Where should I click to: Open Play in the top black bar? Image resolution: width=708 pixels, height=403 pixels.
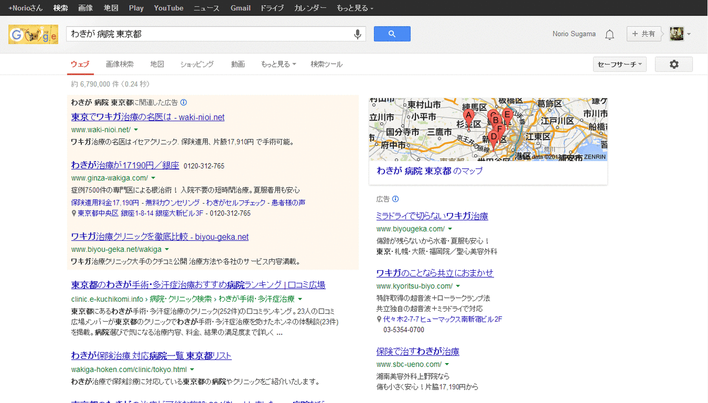(x=136, y=8)
